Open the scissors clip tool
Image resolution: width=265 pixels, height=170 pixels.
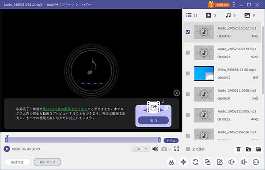171,162
